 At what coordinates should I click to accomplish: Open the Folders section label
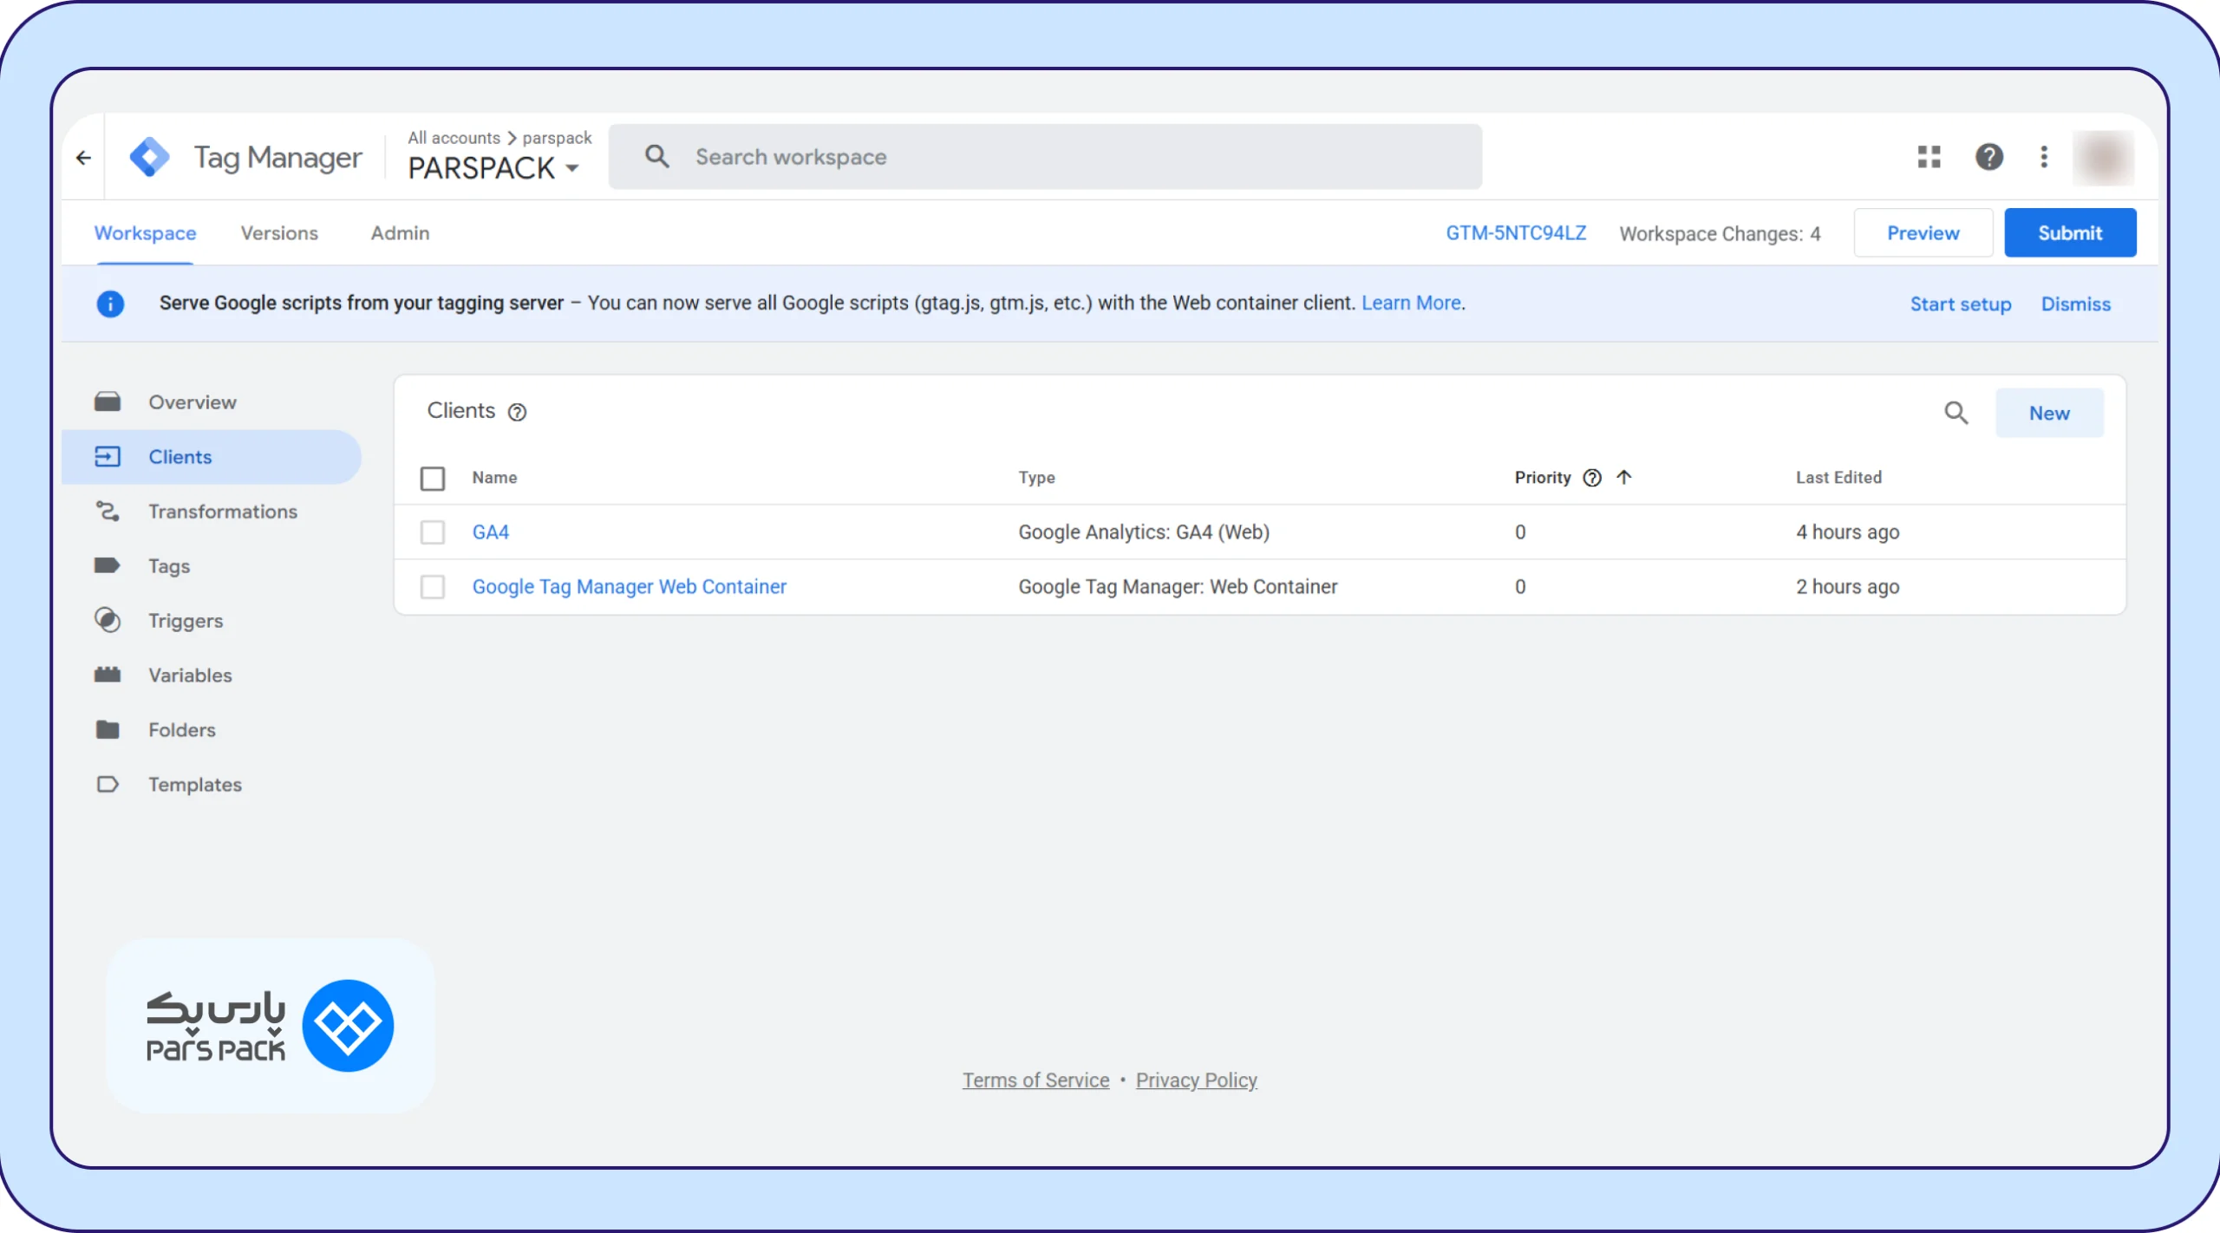coord(182,730)
